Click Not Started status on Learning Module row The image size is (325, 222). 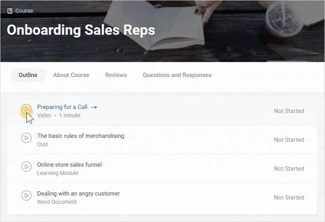(x=289, y=168)
